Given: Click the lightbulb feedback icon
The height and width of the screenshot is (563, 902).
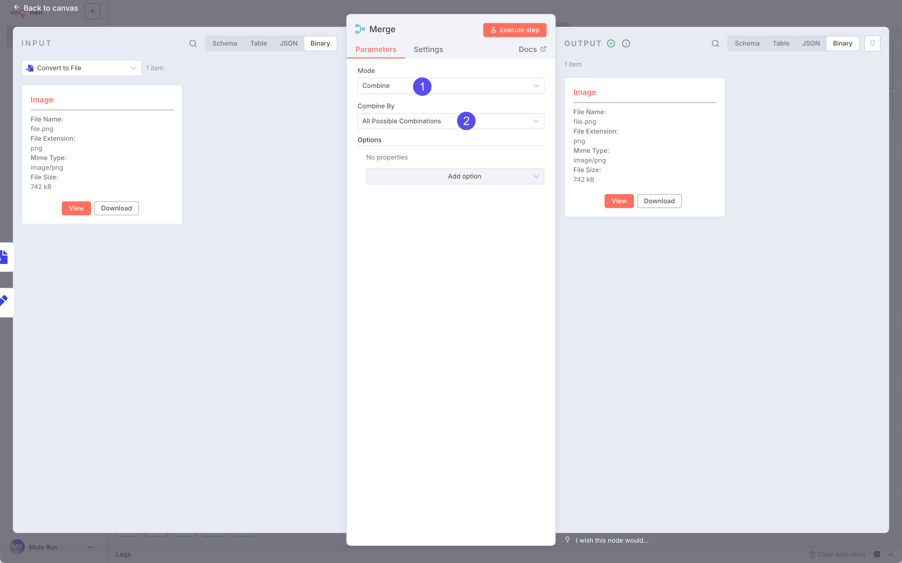Looking at the screenshot, I should click(x=567, y=539).
